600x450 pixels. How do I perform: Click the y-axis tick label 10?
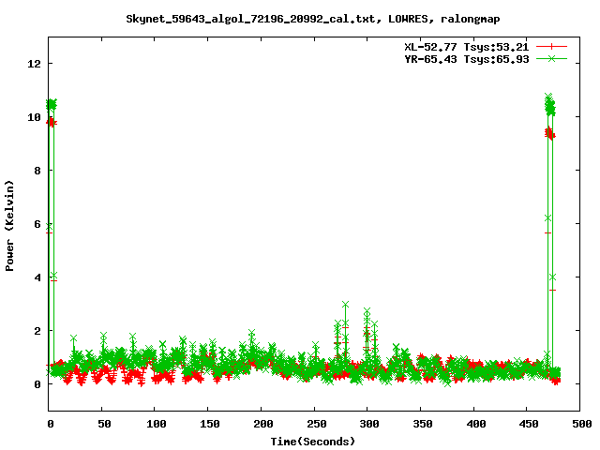(35, 117)
